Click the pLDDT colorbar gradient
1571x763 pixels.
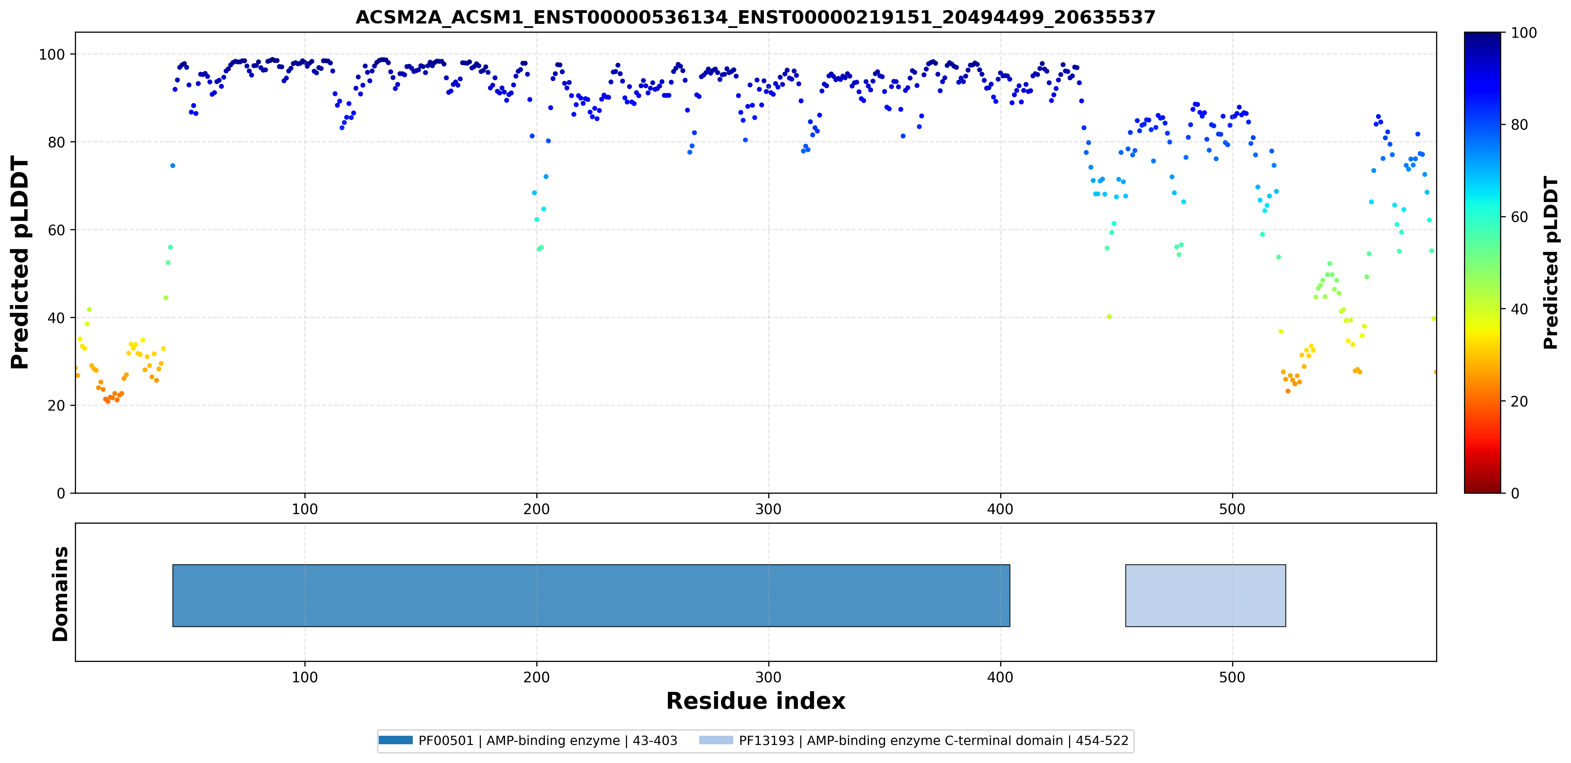pyautogui.click(x=1482, y=262)
